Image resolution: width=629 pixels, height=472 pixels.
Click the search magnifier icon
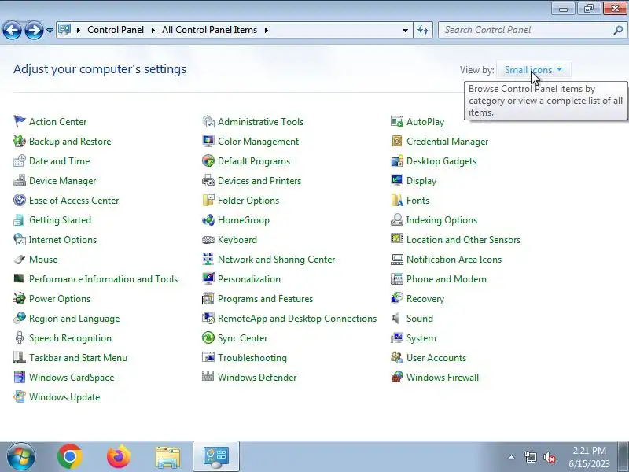[x=618, y=30]
